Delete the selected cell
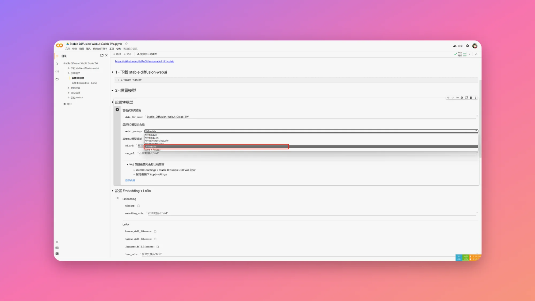The width and height of the screenshot is (535, 301). tap(471, 98)
